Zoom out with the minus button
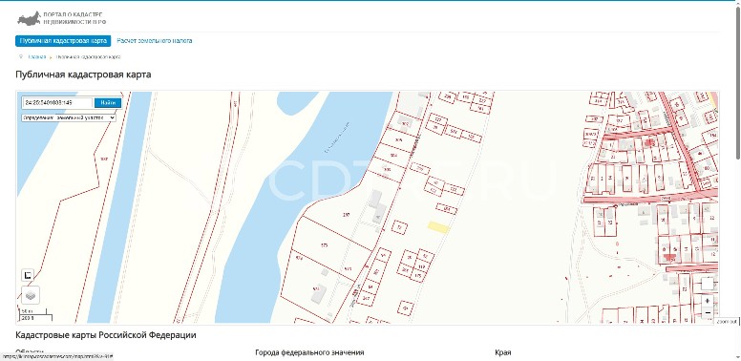Image resolution: width=741 pixels, height=361 pixels. click(707, 312)
